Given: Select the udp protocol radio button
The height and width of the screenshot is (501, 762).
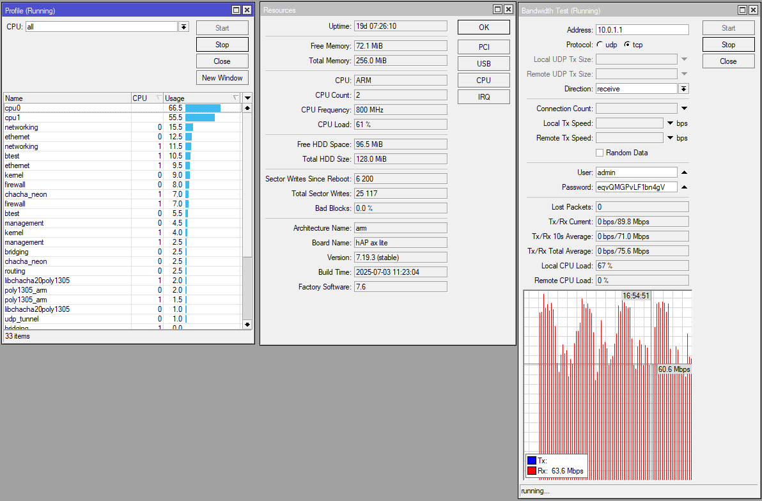Looking at the screenshot, I should click(599, 45).
